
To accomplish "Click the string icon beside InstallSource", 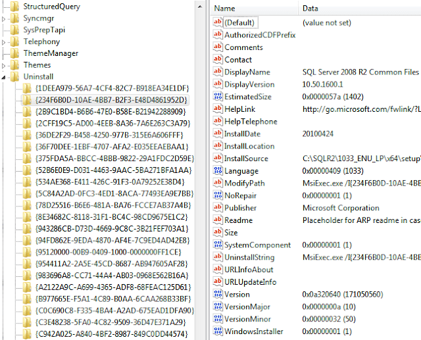I will [x=218, y=158].
